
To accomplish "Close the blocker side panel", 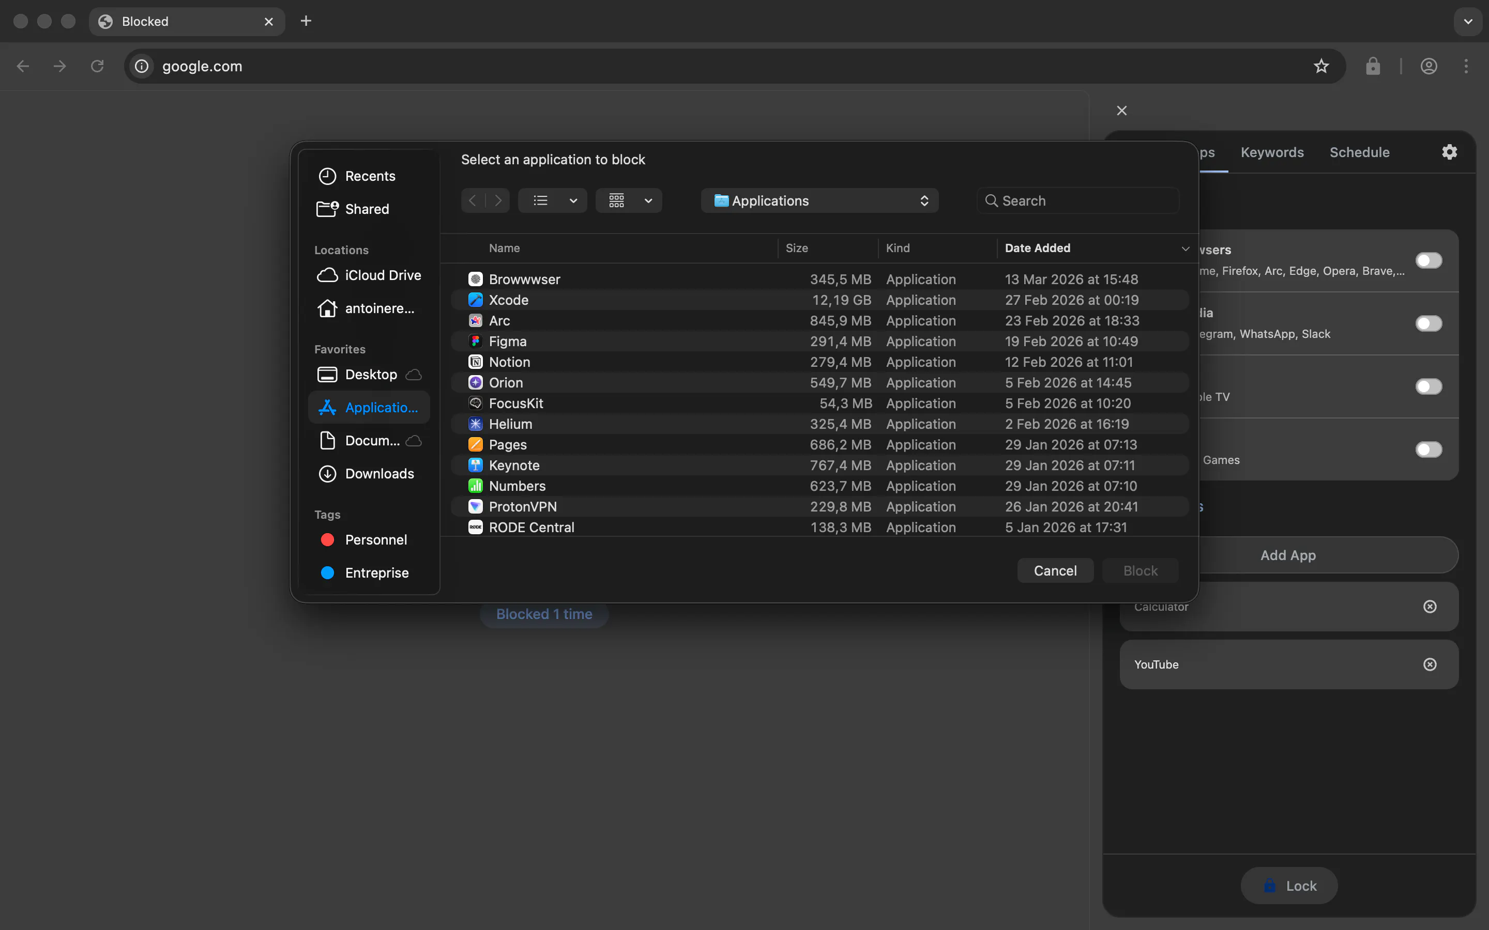I will click(1122, 111).
